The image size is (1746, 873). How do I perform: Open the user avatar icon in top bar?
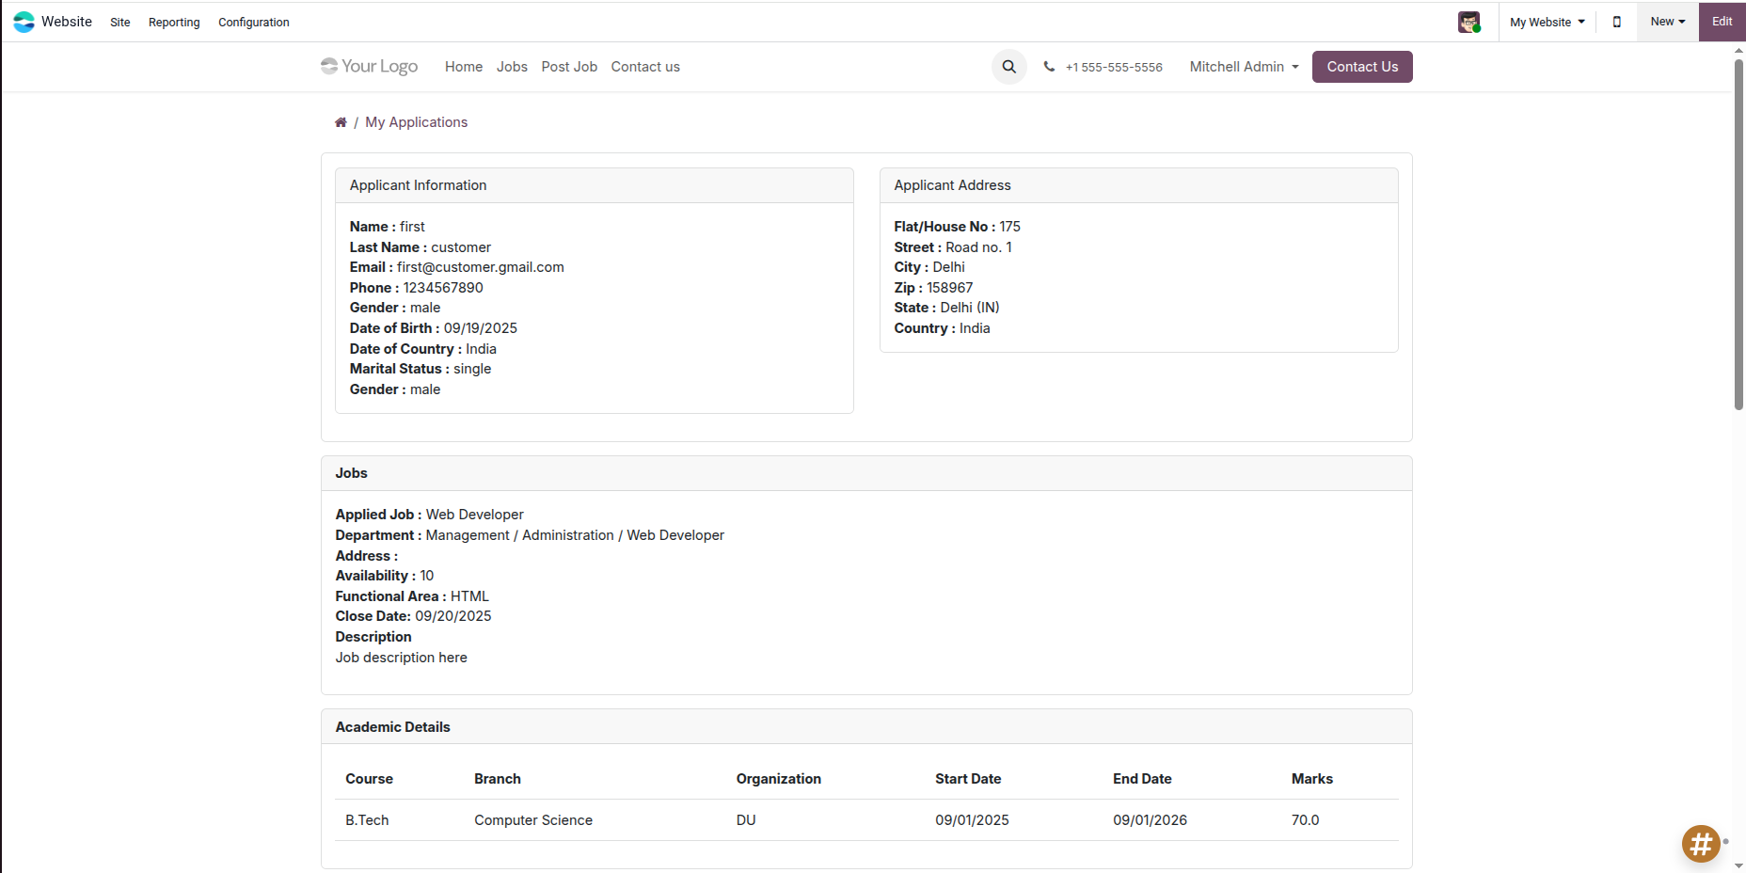tap(1468, 22)
